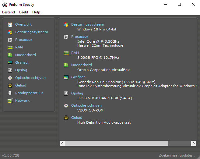Viewport: 200px width, 159px height.
Task: Click the CPU chip icon beside Processor in sidebar
Action: 10,40
